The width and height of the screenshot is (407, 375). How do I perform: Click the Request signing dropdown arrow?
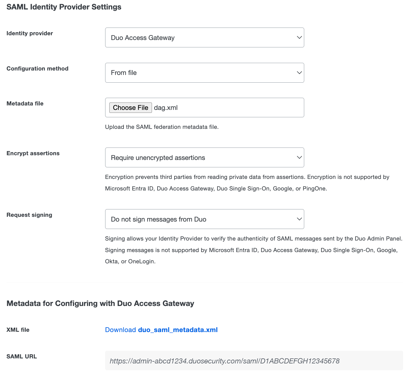tap(299, 219)
